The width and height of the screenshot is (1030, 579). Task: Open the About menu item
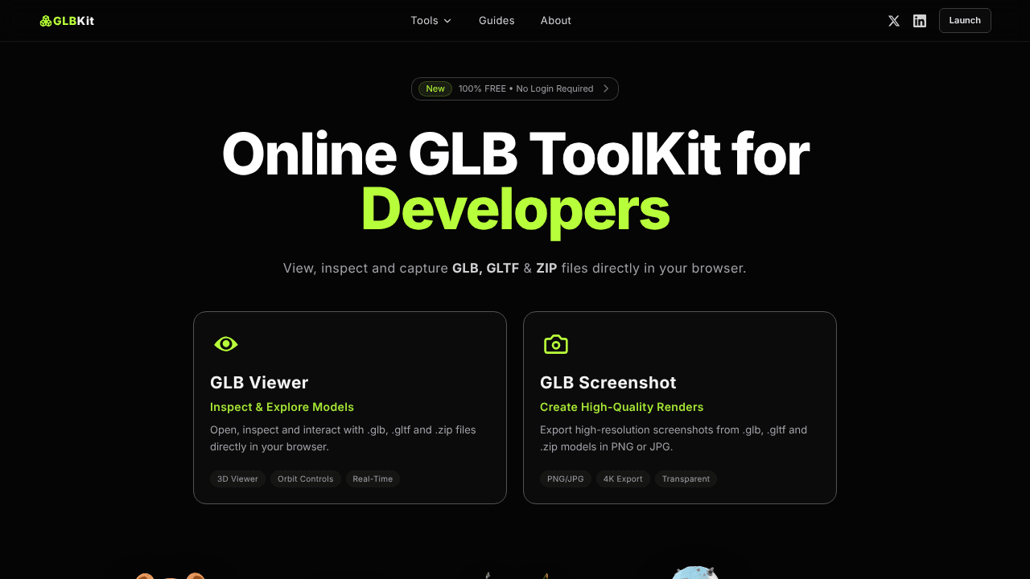[556, 21]
